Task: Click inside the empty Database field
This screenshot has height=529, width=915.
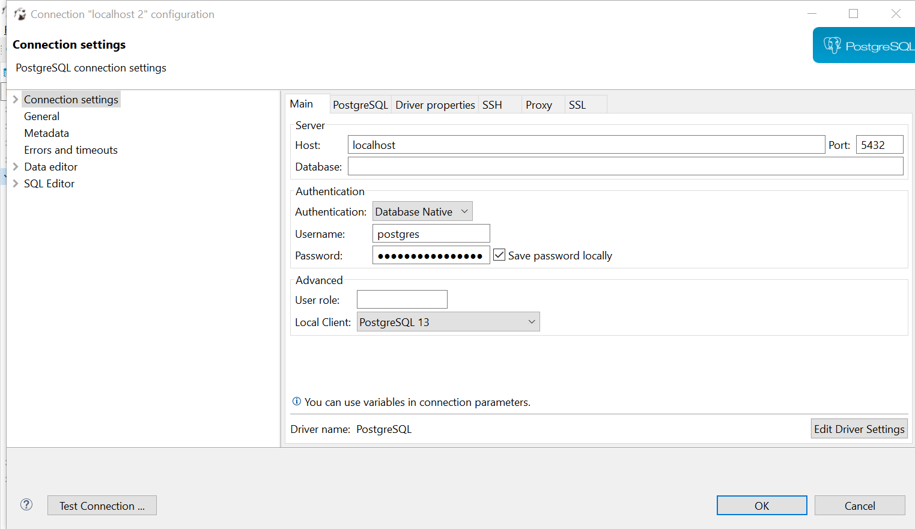Action: pos(625,166)
